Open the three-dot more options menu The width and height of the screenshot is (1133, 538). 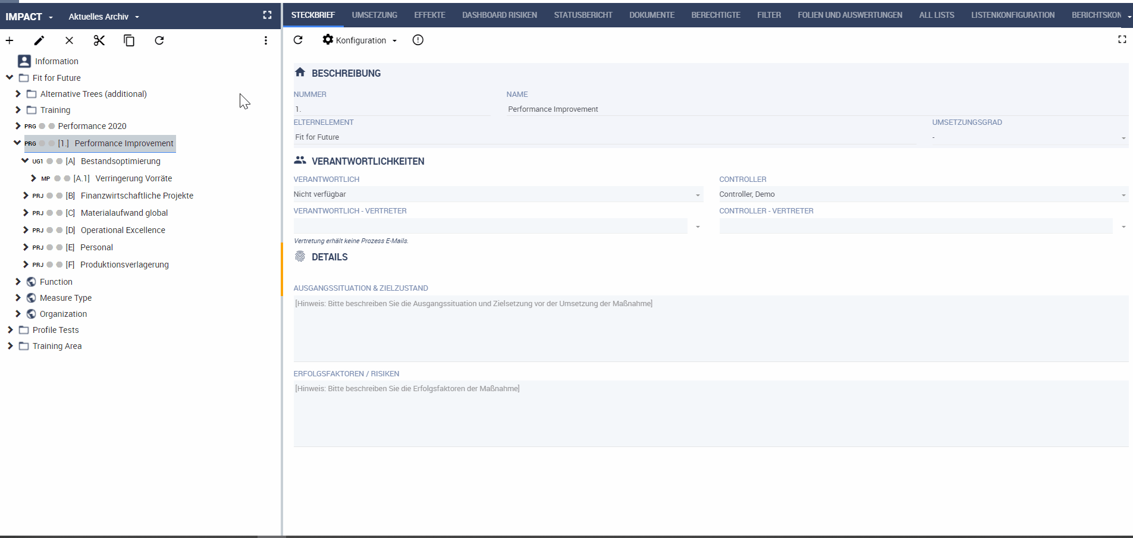266,40
